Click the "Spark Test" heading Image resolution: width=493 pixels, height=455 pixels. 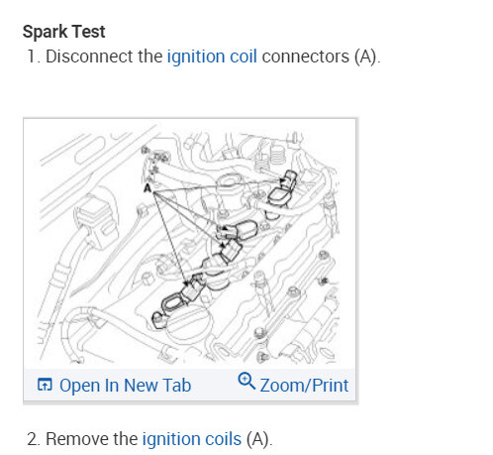[x=63, y=32]
